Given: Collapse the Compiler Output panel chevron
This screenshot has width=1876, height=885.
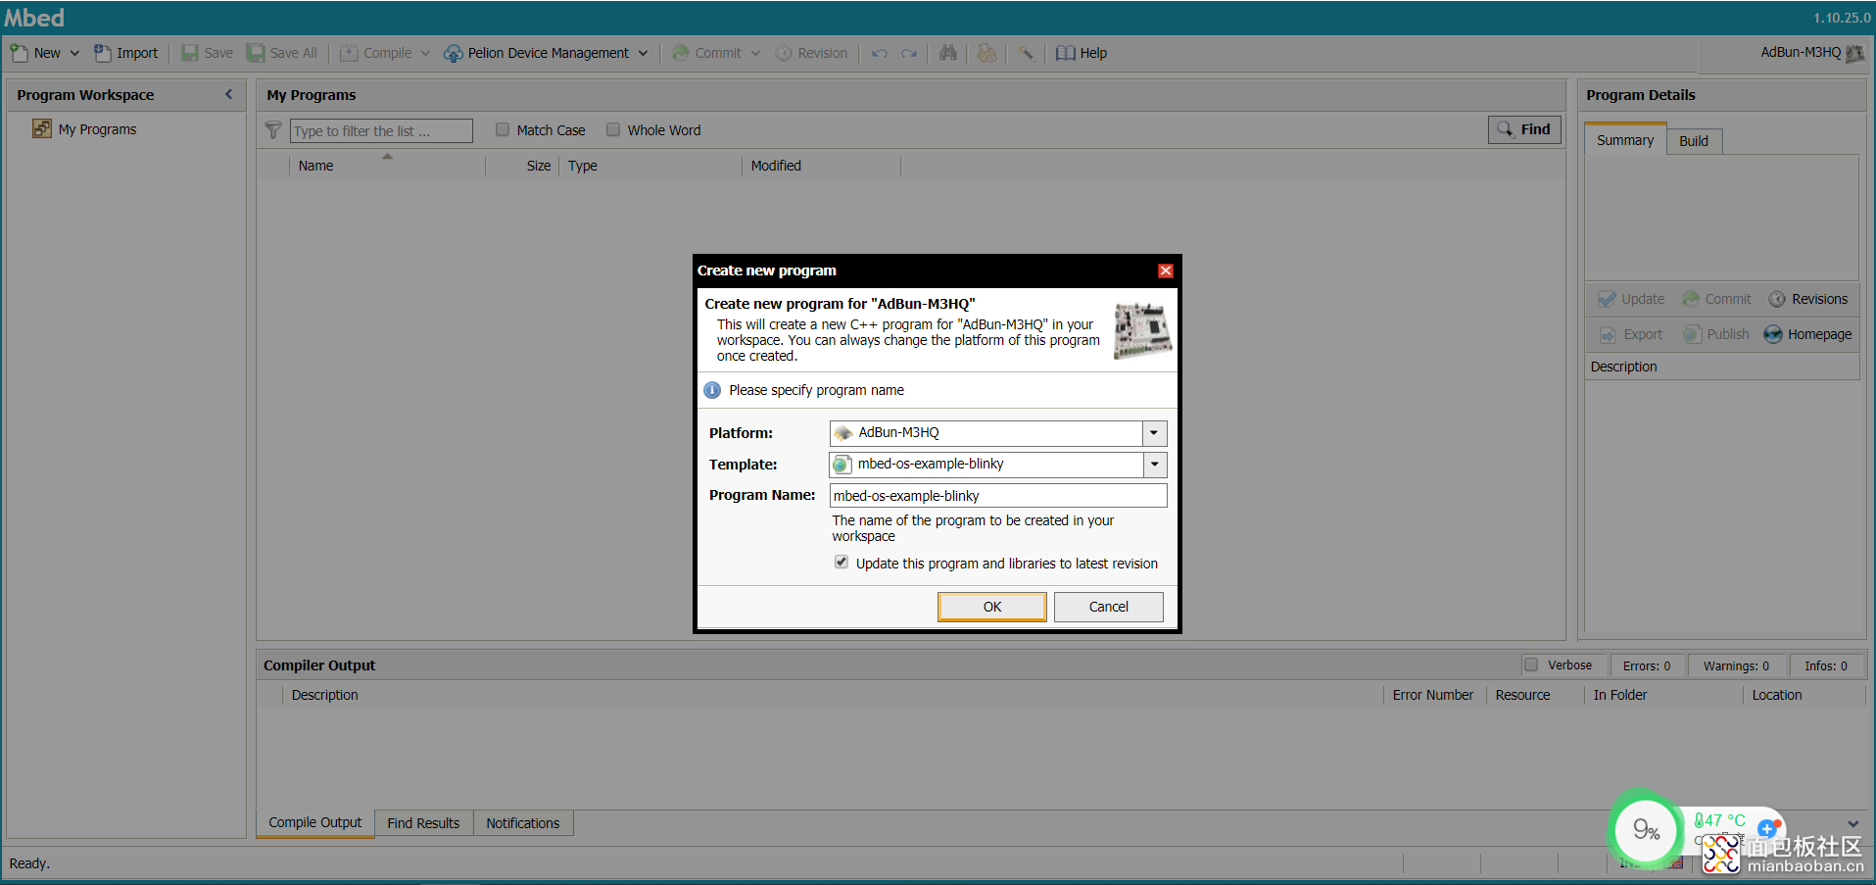Looking at the screenshot, I should 1852,823.
